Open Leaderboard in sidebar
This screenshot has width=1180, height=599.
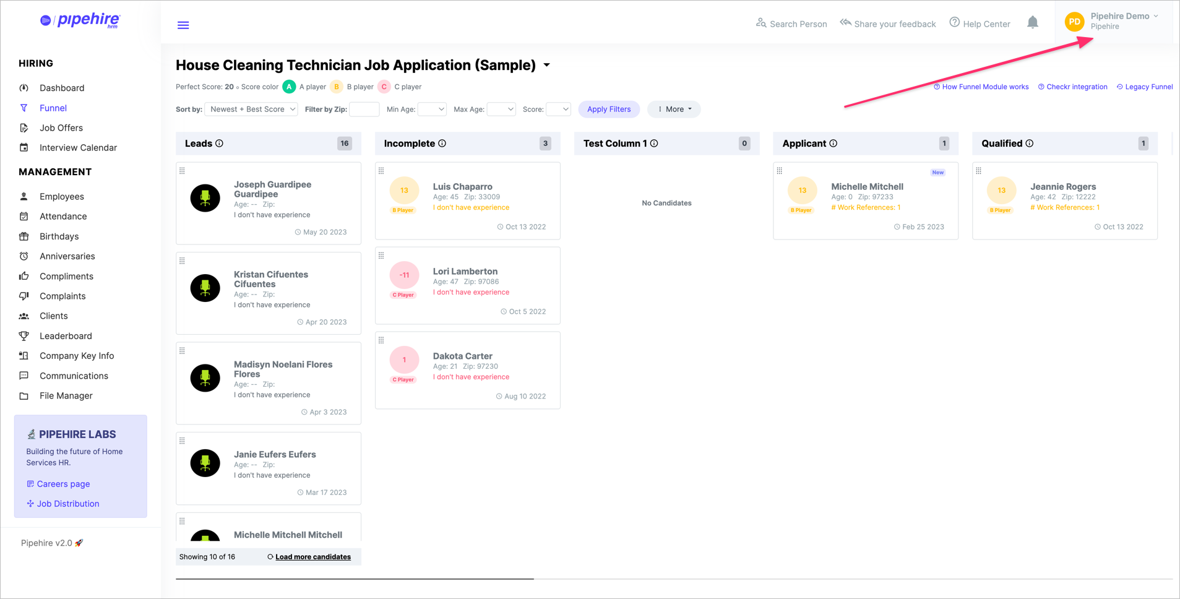(66, 336)
